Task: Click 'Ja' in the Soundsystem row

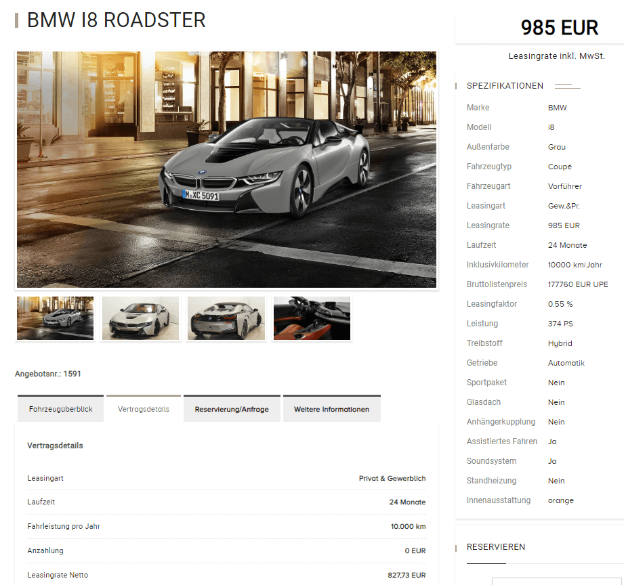Action: point(552,461)
